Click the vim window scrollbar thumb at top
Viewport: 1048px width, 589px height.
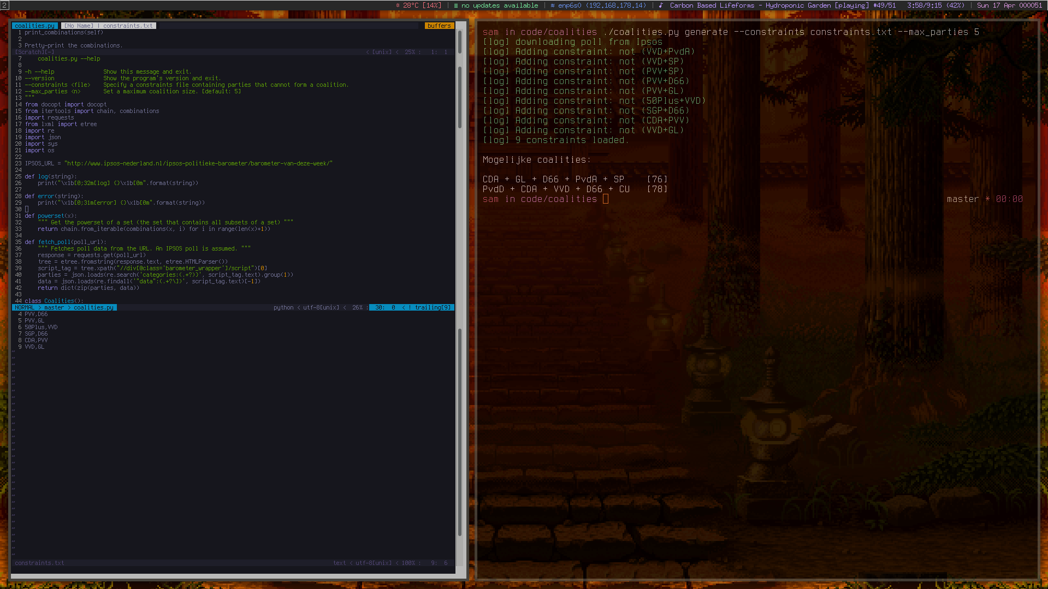pyautogui.click(x=460, y=42)
